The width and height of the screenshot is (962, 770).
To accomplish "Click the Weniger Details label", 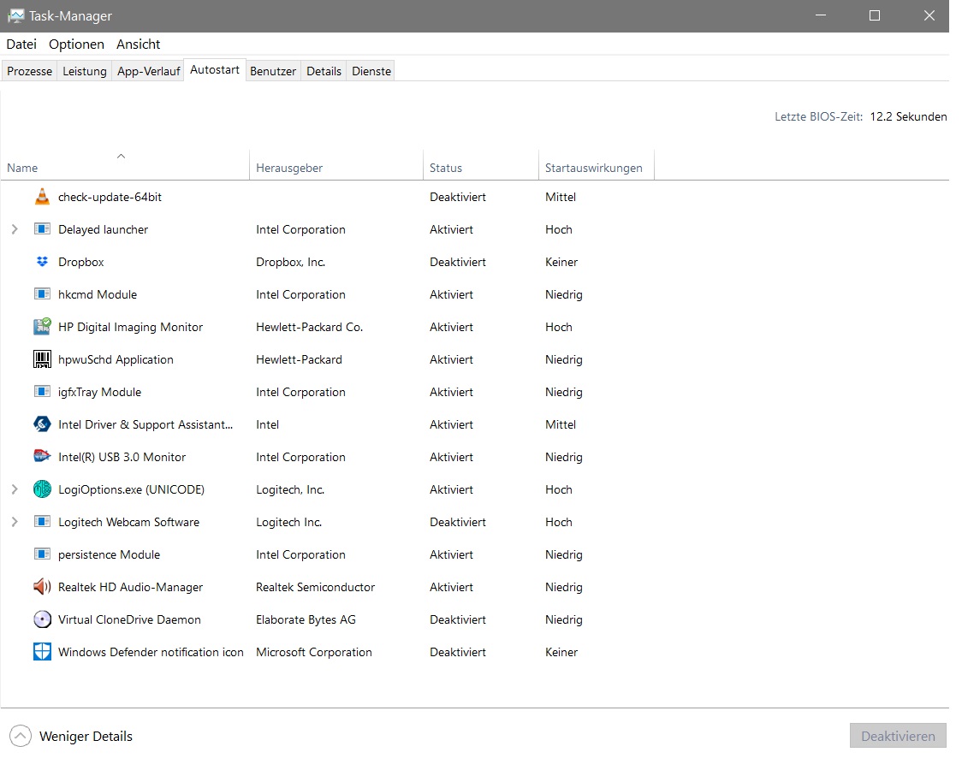I will (86, 736).
